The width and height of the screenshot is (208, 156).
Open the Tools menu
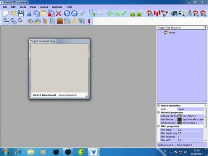[23, 7]
